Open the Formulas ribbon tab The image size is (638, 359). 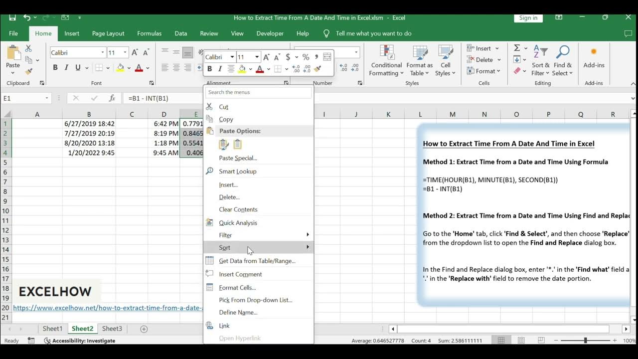pyautogui.click(x=149, y=33)
